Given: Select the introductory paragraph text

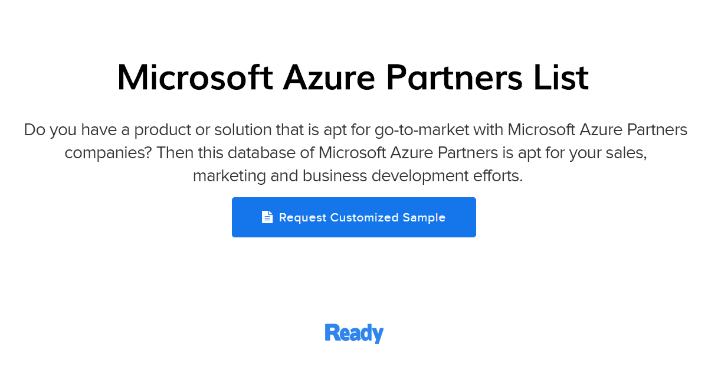Looking at the screenshot, I should click(354, 152).
